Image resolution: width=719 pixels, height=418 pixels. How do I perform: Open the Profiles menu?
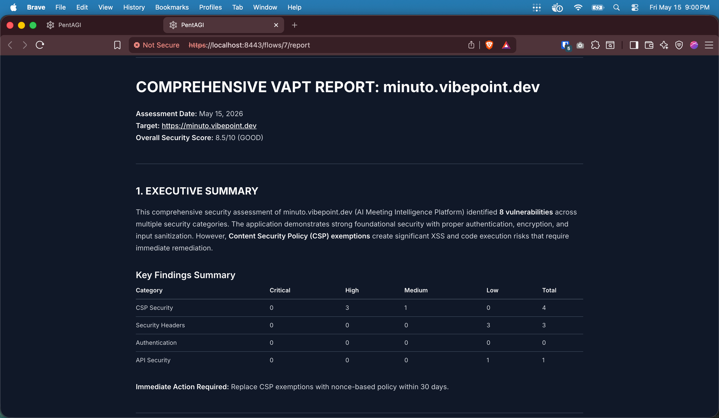pyautogui.click(x=210, y=7)
